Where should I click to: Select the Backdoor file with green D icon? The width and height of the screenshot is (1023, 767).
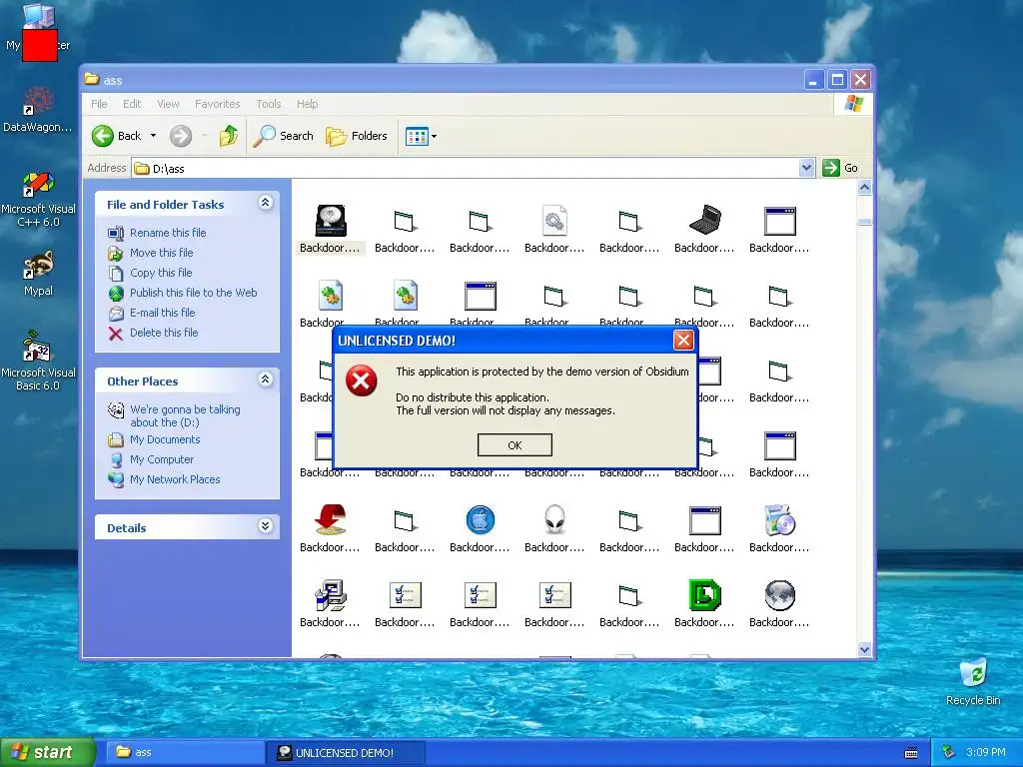pyautogui.click(x=704, y=603)
